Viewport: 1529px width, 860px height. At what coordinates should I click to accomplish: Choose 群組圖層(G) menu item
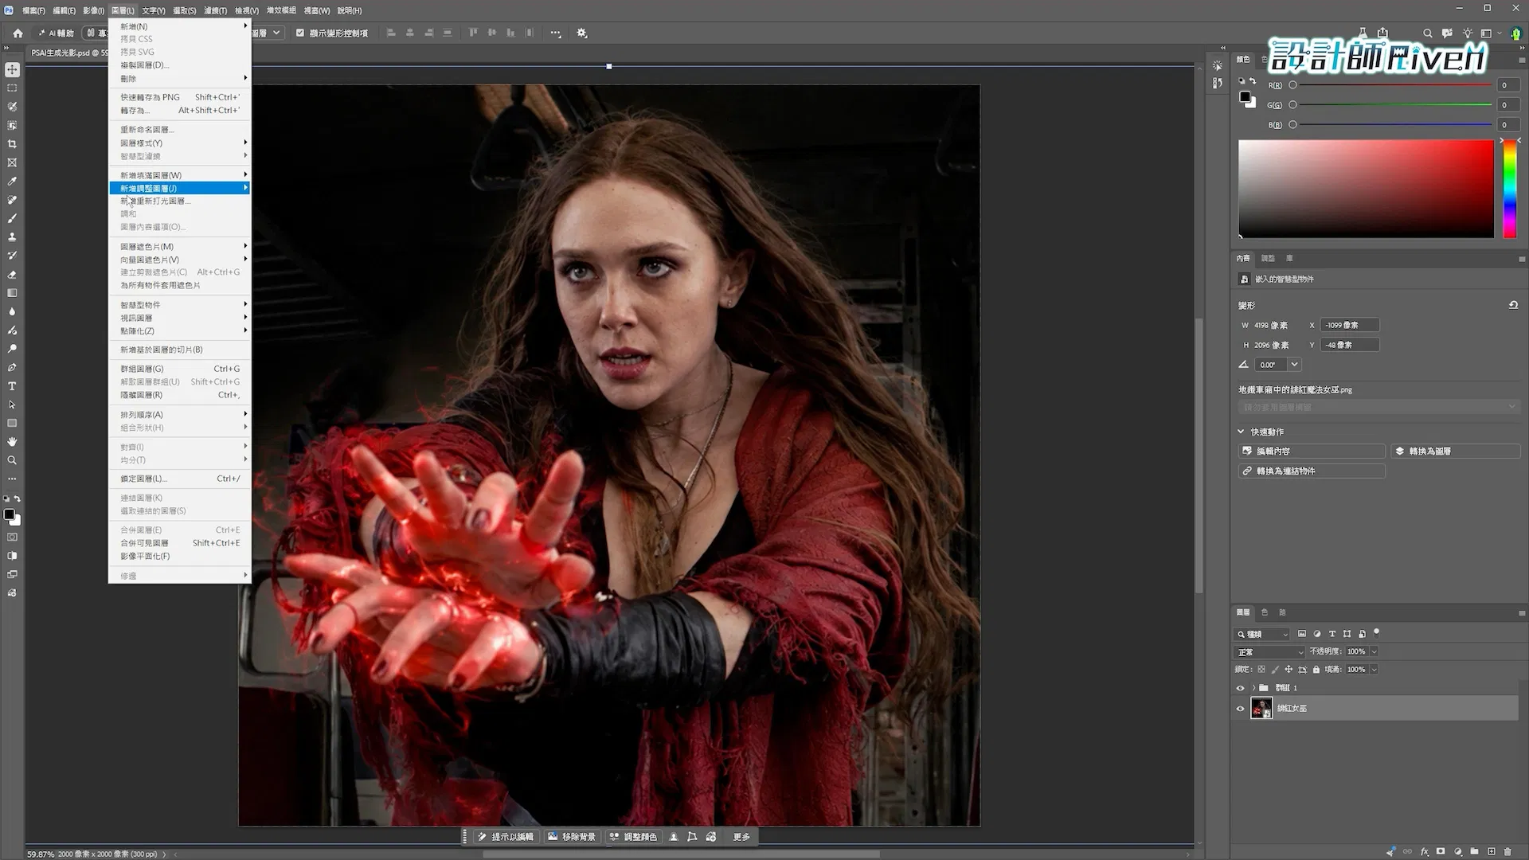tap(180, 369)
